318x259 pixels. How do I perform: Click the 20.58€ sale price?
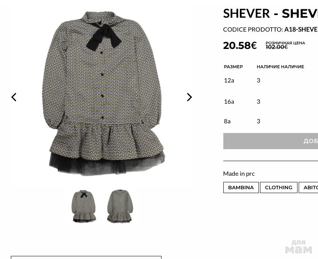pos(240,45)
